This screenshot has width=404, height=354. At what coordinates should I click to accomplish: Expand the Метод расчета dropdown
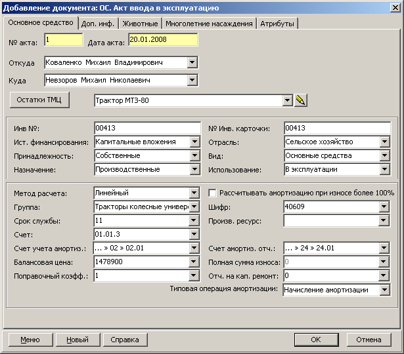coord(194,193)
